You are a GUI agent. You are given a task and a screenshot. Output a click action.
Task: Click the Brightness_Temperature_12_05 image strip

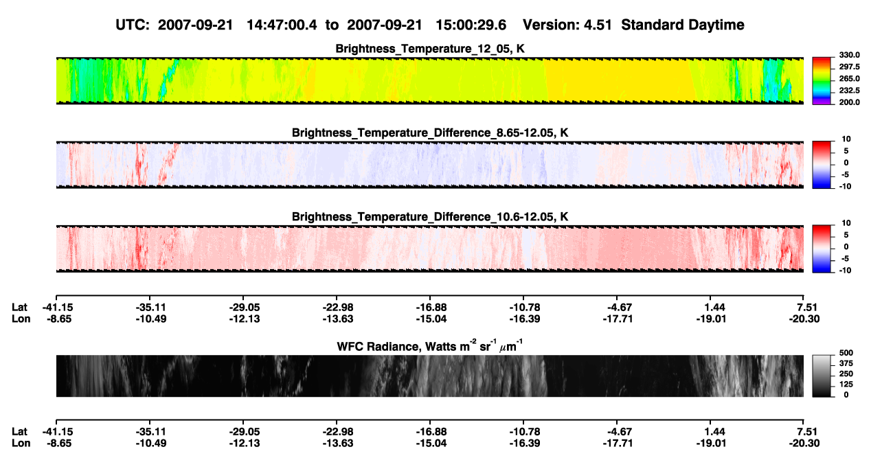point(430,80)
